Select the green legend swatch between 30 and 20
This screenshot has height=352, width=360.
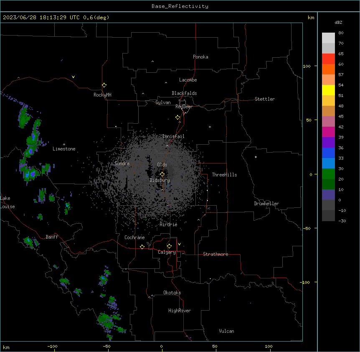[328, 174]
